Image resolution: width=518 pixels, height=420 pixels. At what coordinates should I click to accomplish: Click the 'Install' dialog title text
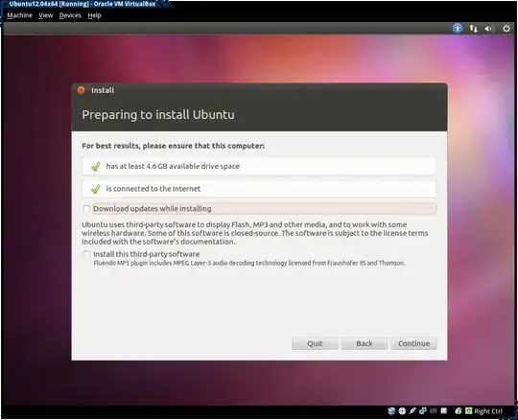click(103, 90)
